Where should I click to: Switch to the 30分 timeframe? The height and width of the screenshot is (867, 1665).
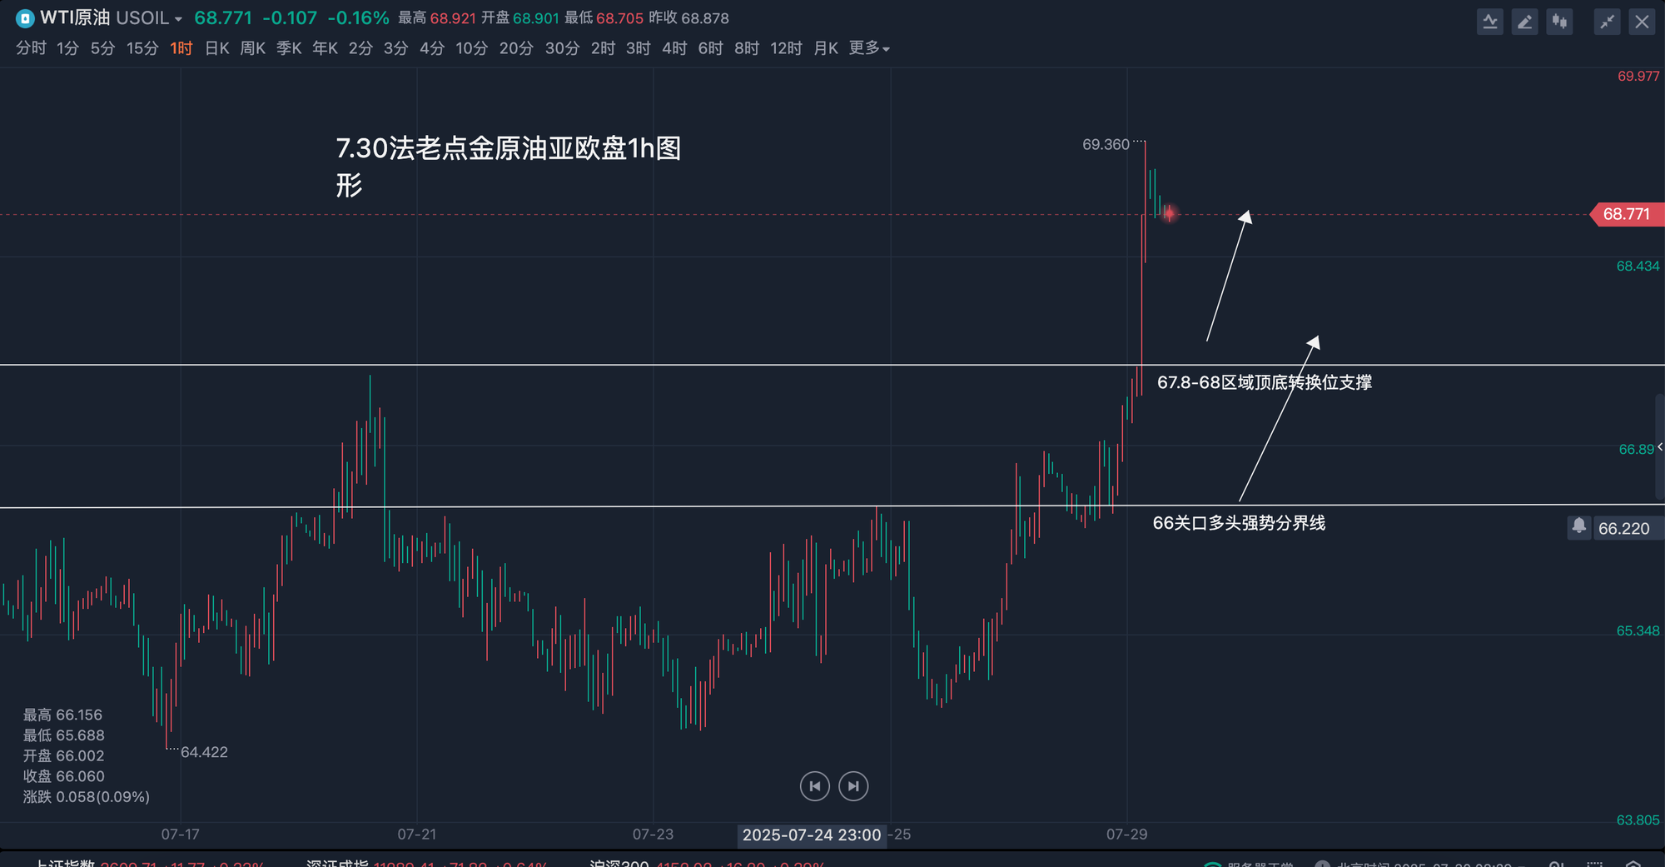562,48
